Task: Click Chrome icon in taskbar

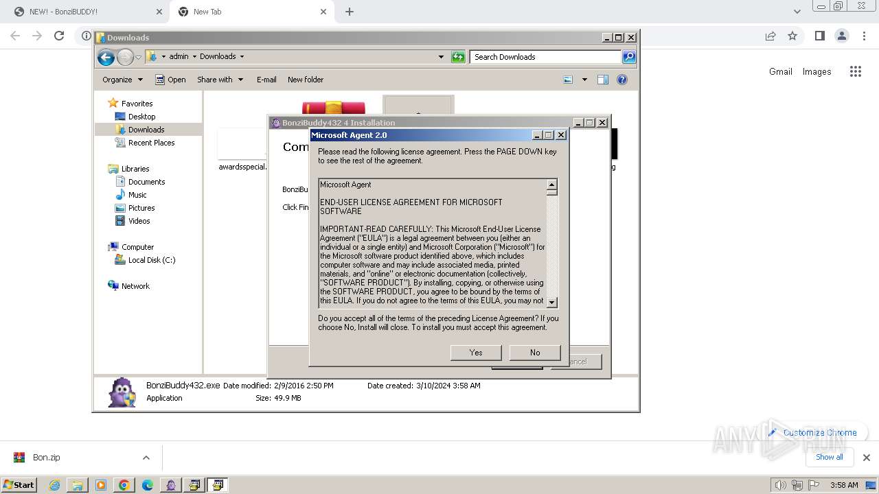Action: 124,485
